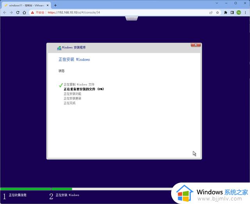The image size is (250, 204).
Task: Click the '状态' label
Action: tap(62, 71)
